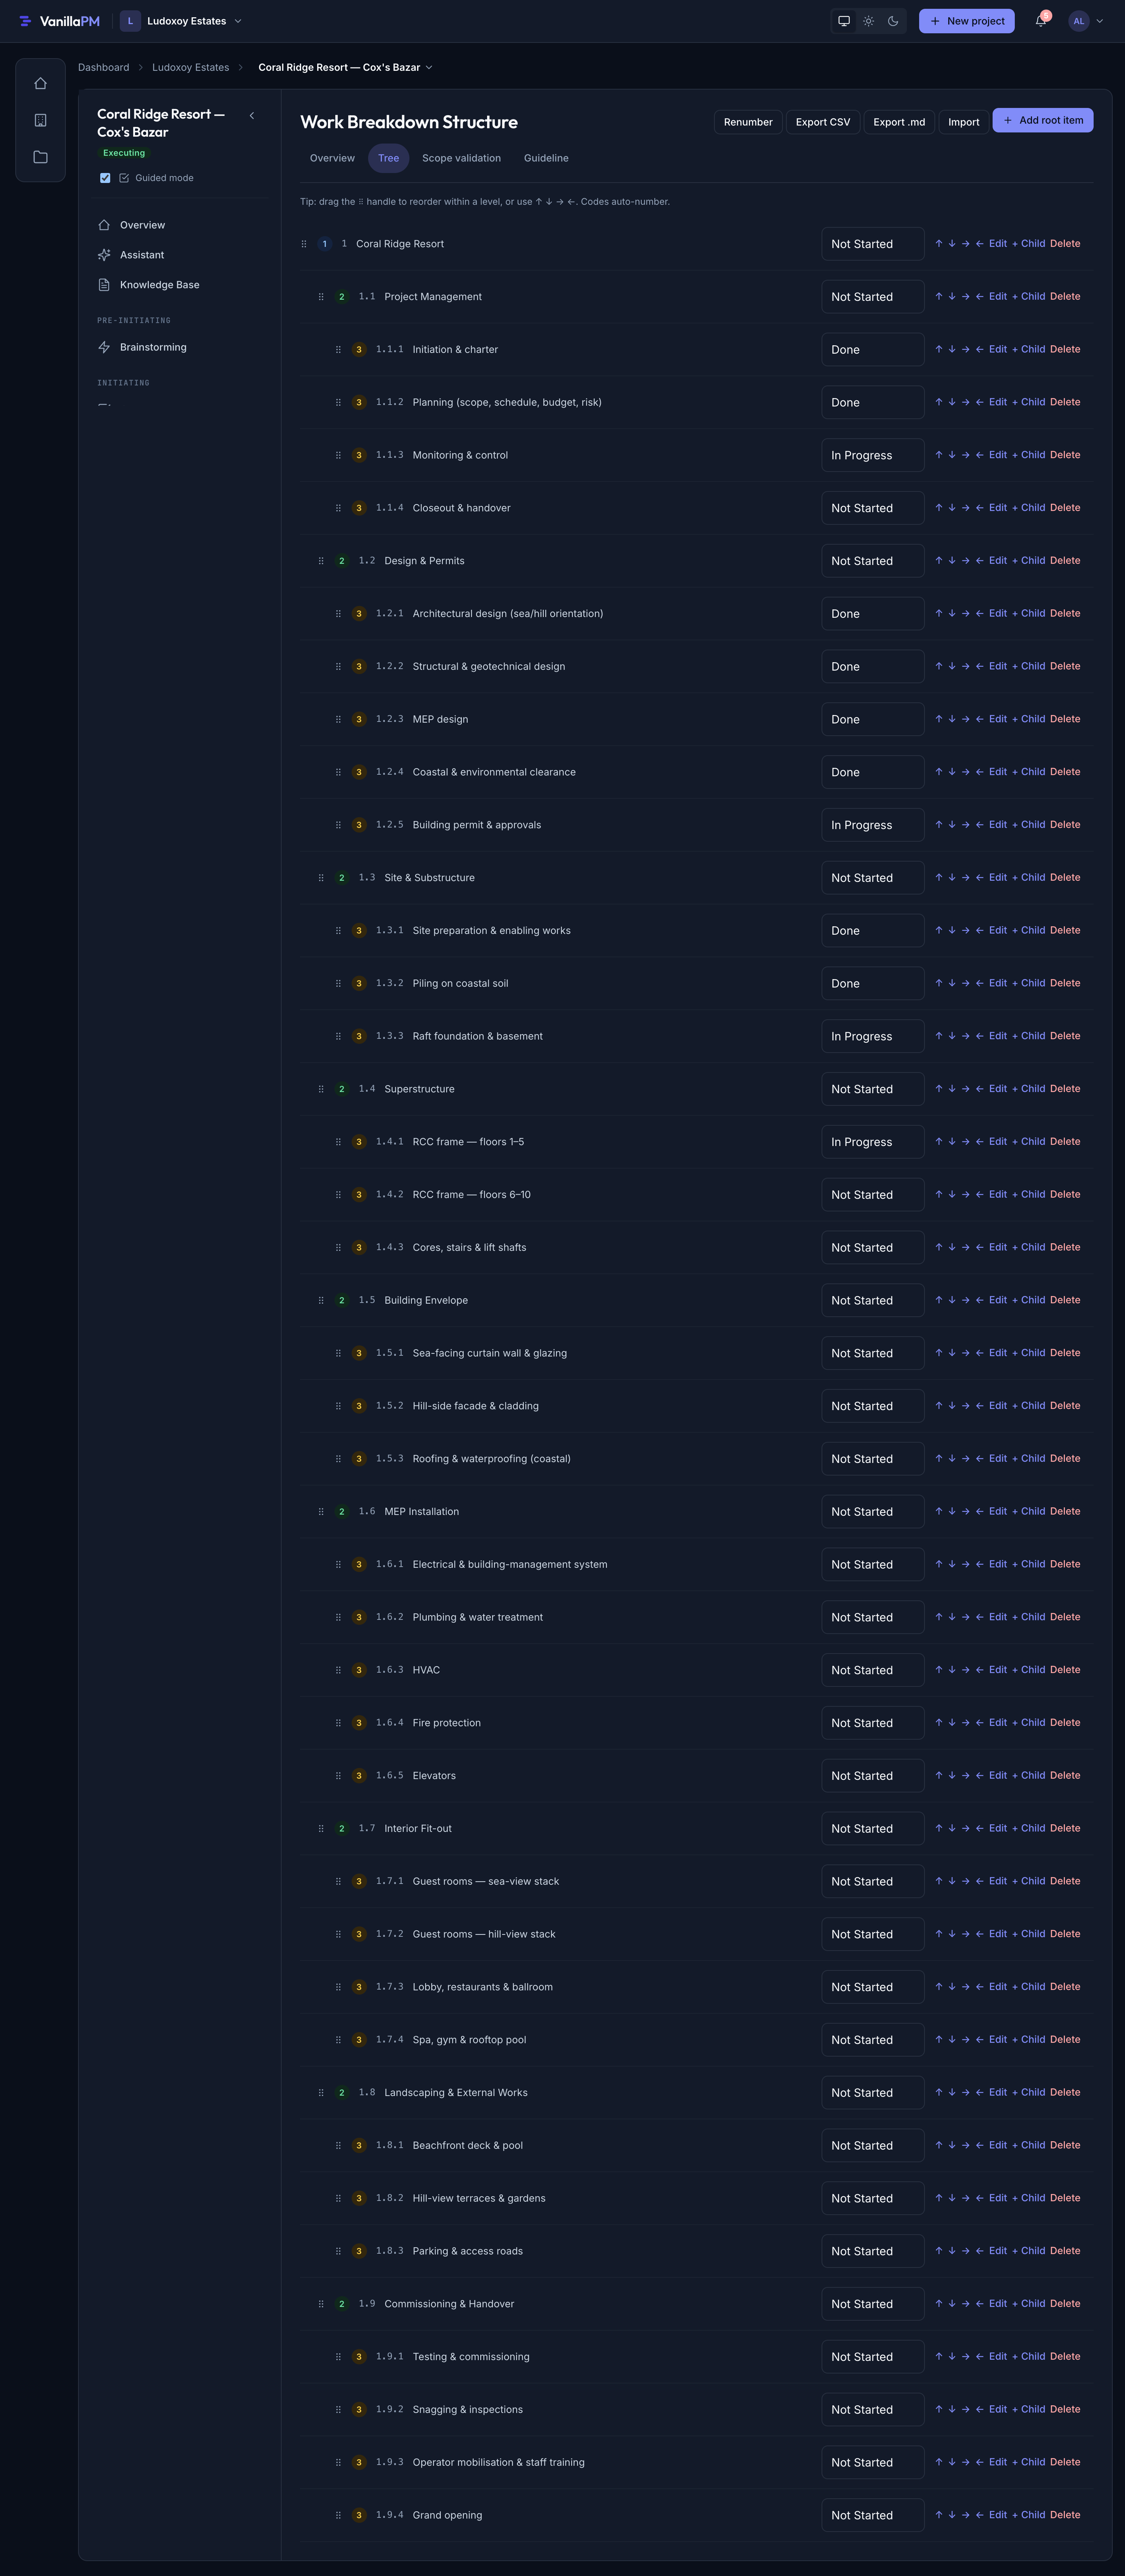
Task: Export the WBS as CSV
Action: [823, 122]
